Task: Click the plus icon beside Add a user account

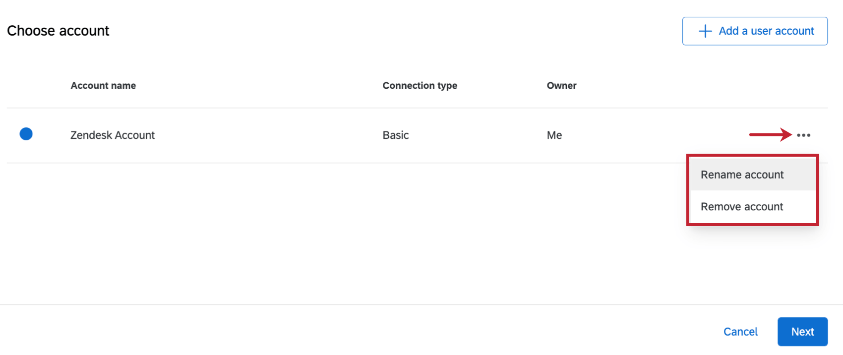Action: 705,31
